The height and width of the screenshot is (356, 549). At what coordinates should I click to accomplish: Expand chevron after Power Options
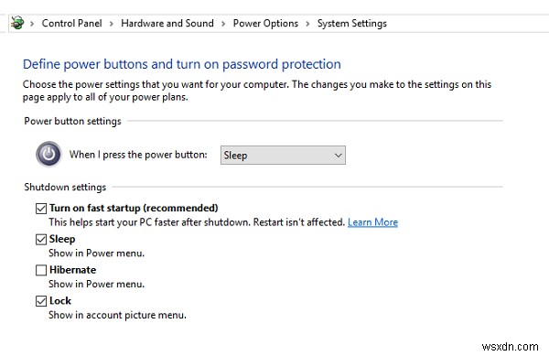coord(307,24)
